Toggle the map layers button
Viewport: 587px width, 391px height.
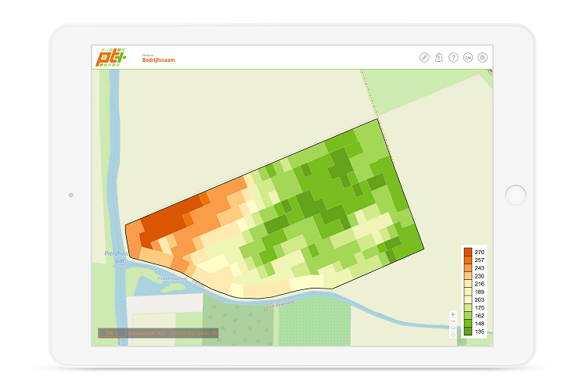pos(453,328)
